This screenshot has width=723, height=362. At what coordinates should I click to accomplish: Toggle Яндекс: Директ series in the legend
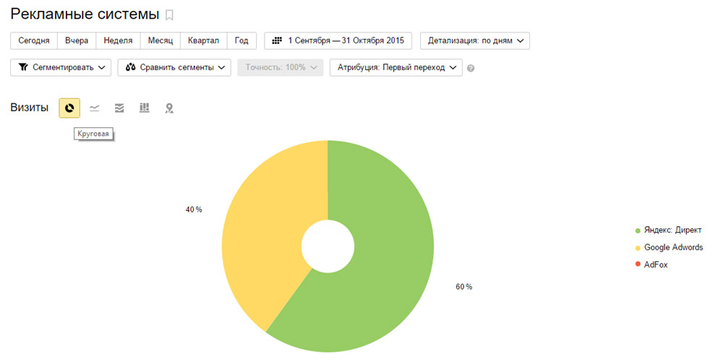pos(672,230)
